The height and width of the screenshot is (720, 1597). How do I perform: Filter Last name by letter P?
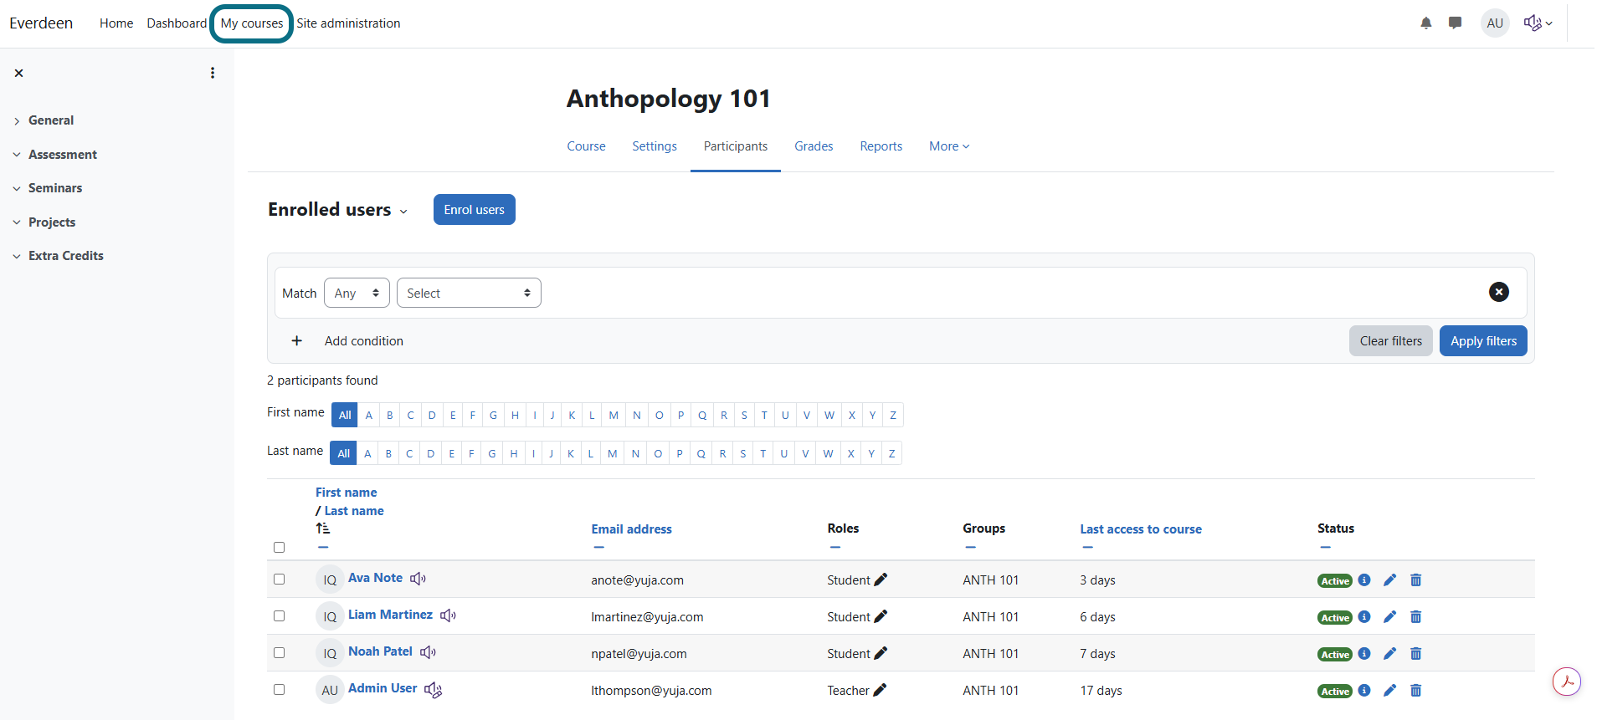tap(680, 454)
